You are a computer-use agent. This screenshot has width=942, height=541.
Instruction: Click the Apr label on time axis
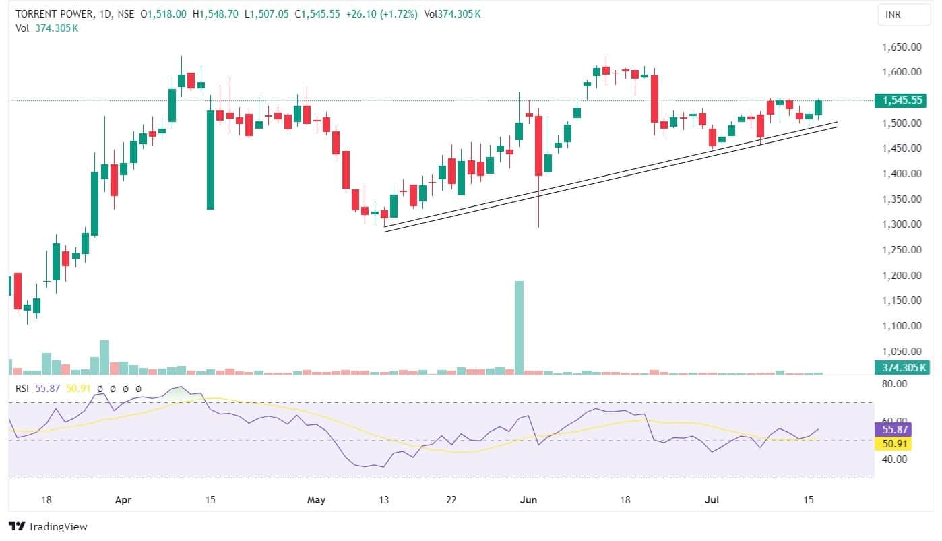pyautogui.click(x=123, y=500)
